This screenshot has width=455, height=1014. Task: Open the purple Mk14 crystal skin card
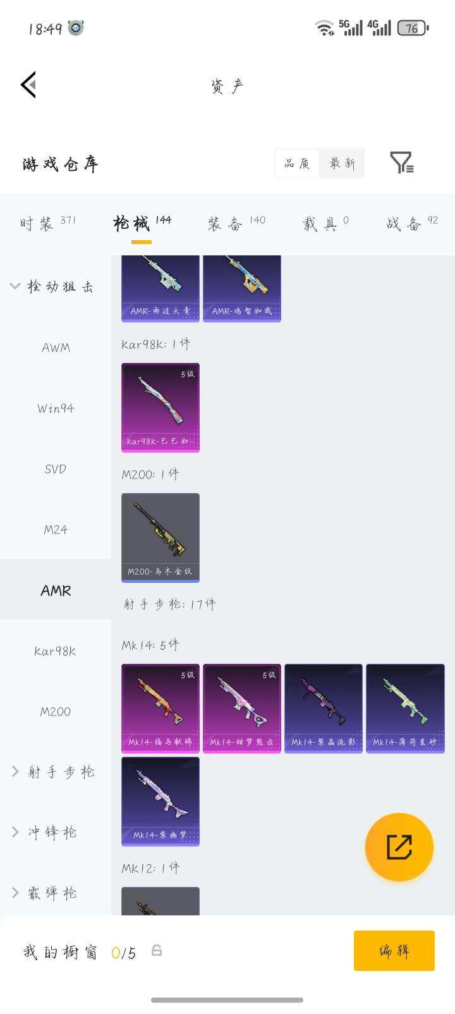click(324, 709)
